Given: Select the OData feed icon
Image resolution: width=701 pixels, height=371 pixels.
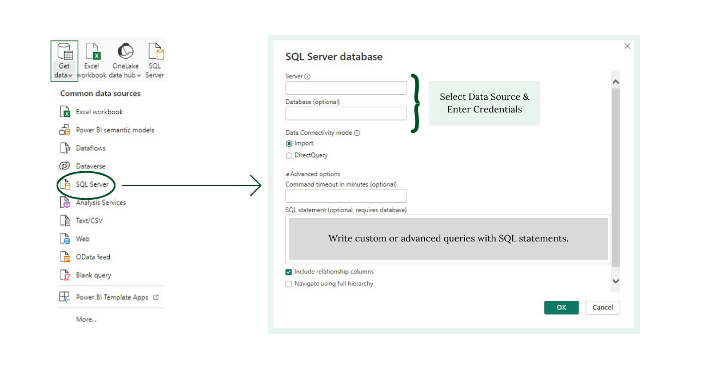Looking at the screenshot, I should tap(65, 257).
